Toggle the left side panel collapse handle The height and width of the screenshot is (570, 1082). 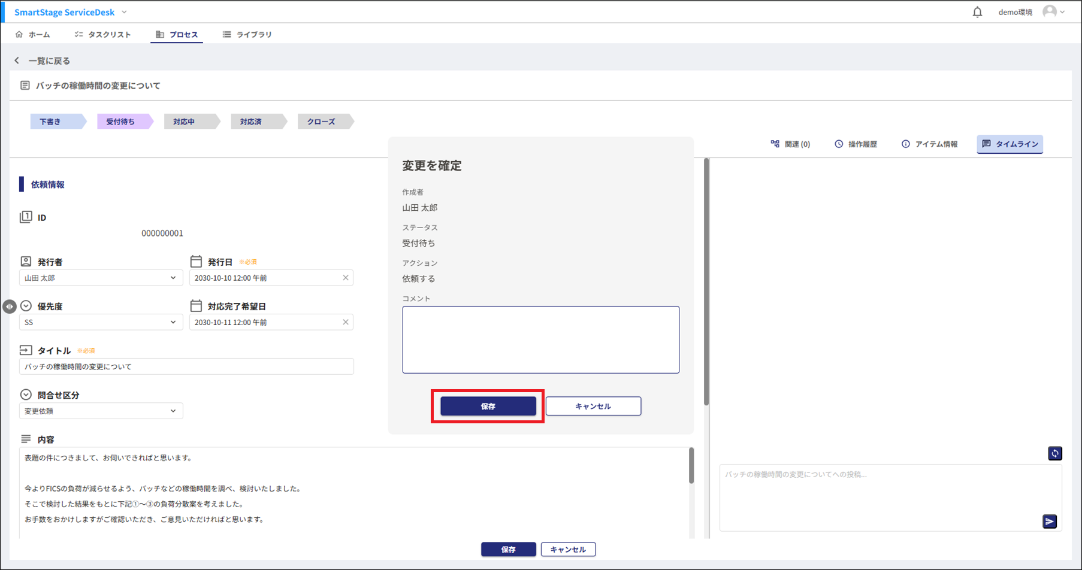pyautogui.click(x=9, y=307)
